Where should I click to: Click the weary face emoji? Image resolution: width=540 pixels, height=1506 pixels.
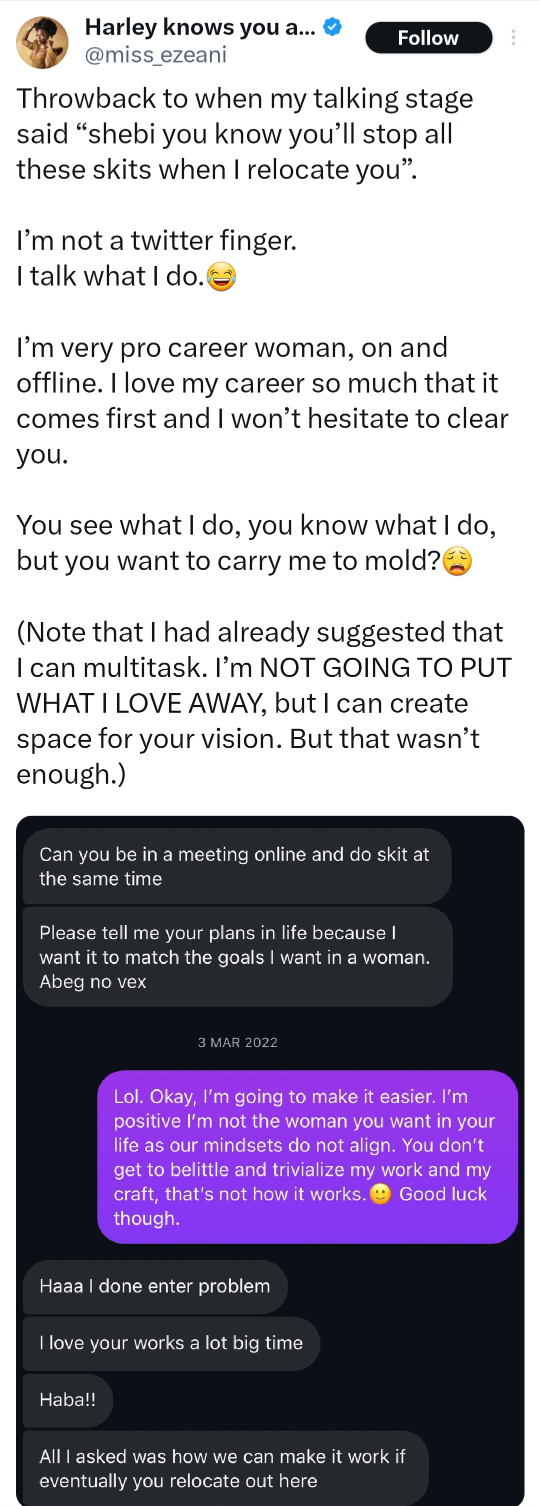pos(457,561)
